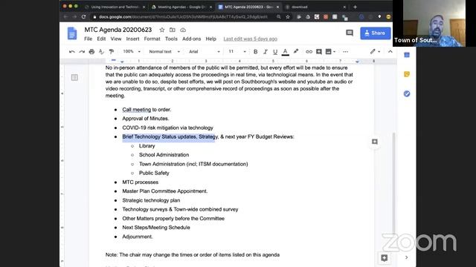Switch to 'Using Innovation and Technol' tab
Viewport: 476px width, 267px height.
pos(115,7)
